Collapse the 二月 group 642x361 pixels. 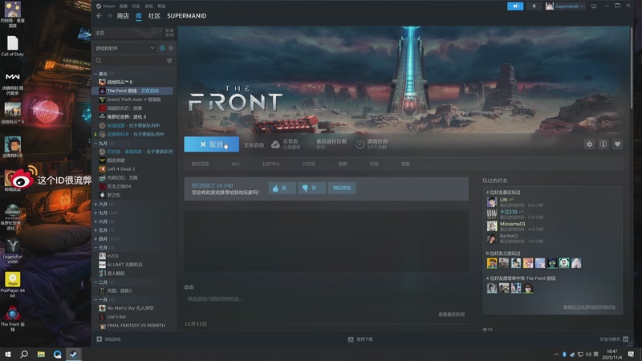point(95,282)
